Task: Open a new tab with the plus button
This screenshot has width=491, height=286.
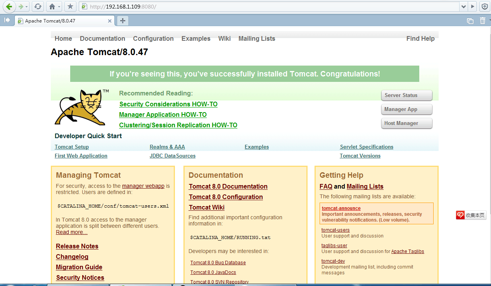Action: tap(123, 21)
